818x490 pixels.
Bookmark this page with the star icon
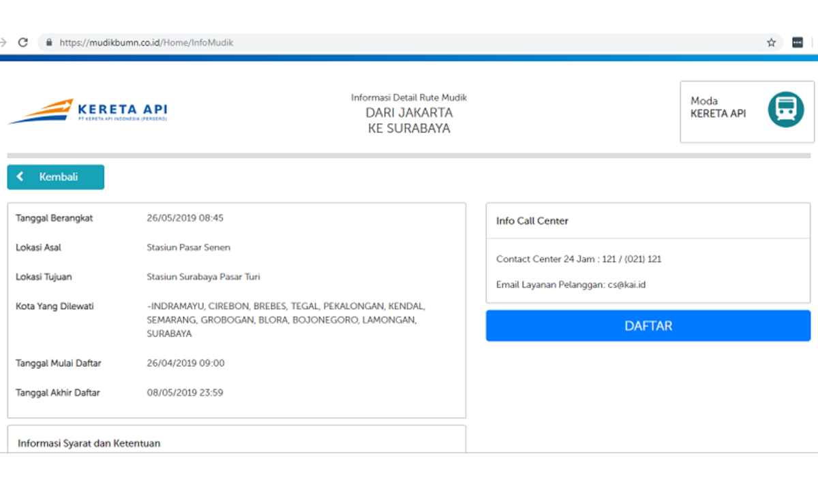pos(771,42)
